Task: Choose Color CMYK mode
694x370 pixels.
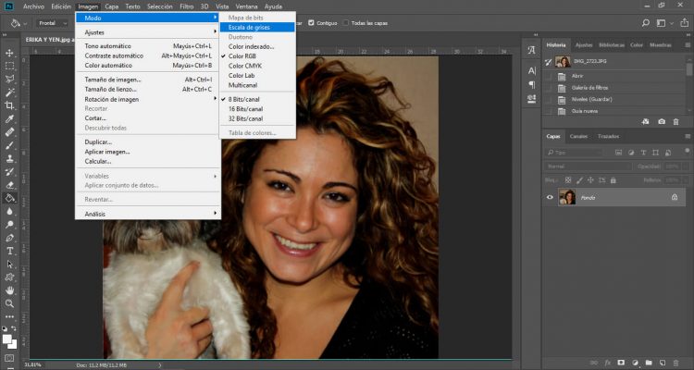Action: (x=257, y=66)
